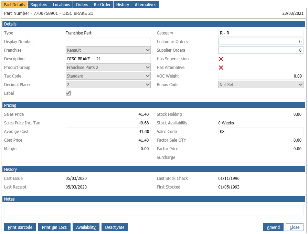This screenshot has width=308, height=234.
Task: Click the red X beside Has Supersession
Action: click(221, 59)
